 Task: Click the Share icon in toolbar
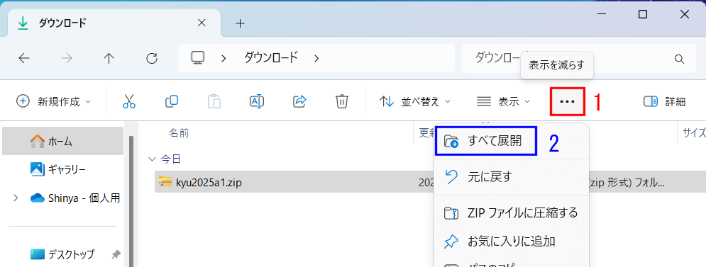pos(299,101)
